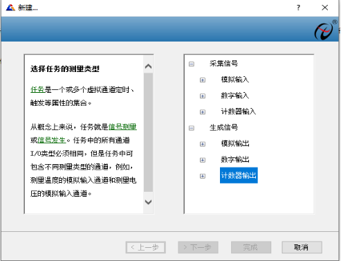Click the 取消 button

[x=302, y=247]
